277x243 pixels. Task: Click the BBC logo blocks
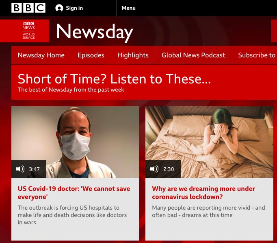tap(28, 8)
